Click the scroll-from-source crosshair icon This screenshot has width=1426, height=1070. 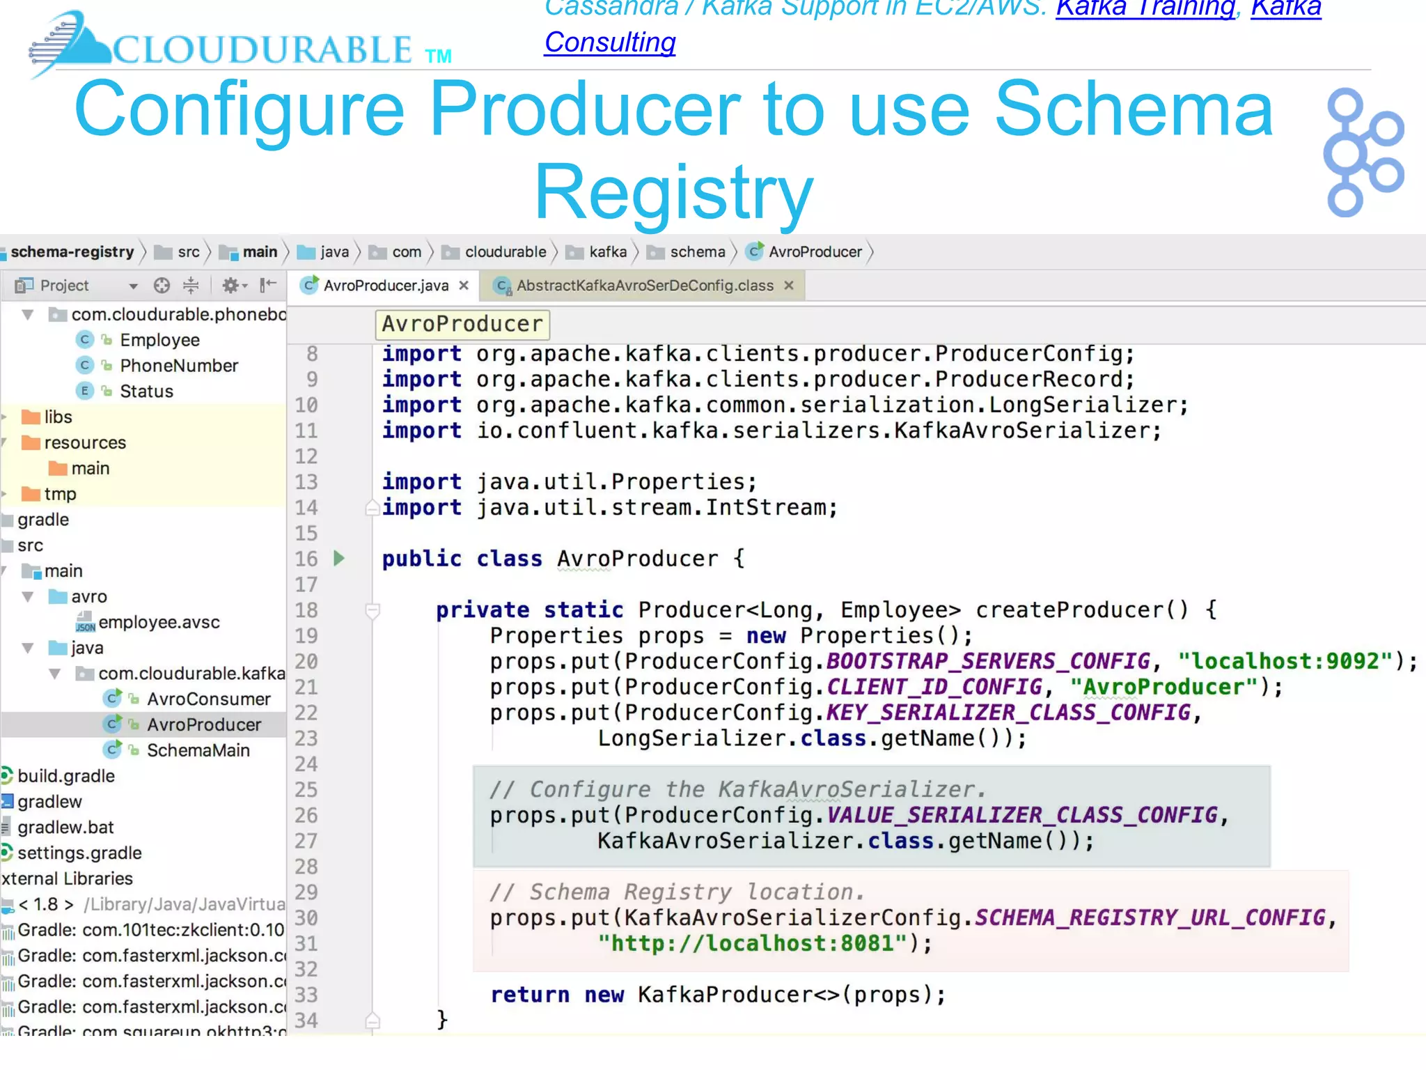[162, 286]
